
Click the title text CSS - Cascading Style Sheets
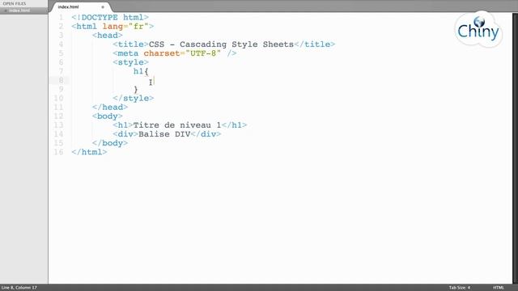point(221,44)
